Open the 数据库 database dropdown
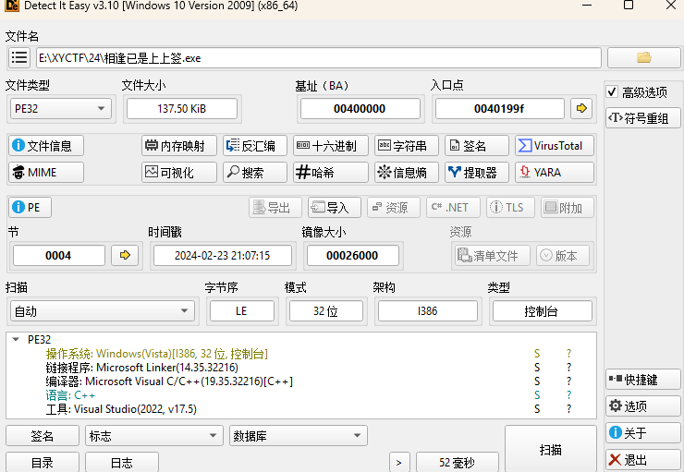Viewport: 684px width, 472px height. [299, 435]
